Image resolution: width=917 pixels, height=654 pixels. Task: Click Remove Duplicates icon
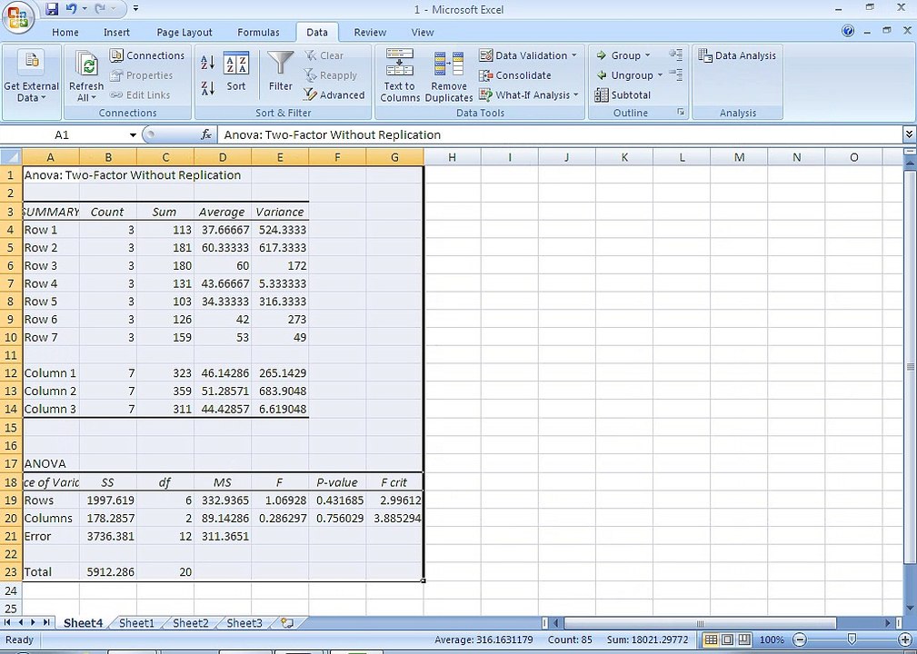[x=449, y=75]
